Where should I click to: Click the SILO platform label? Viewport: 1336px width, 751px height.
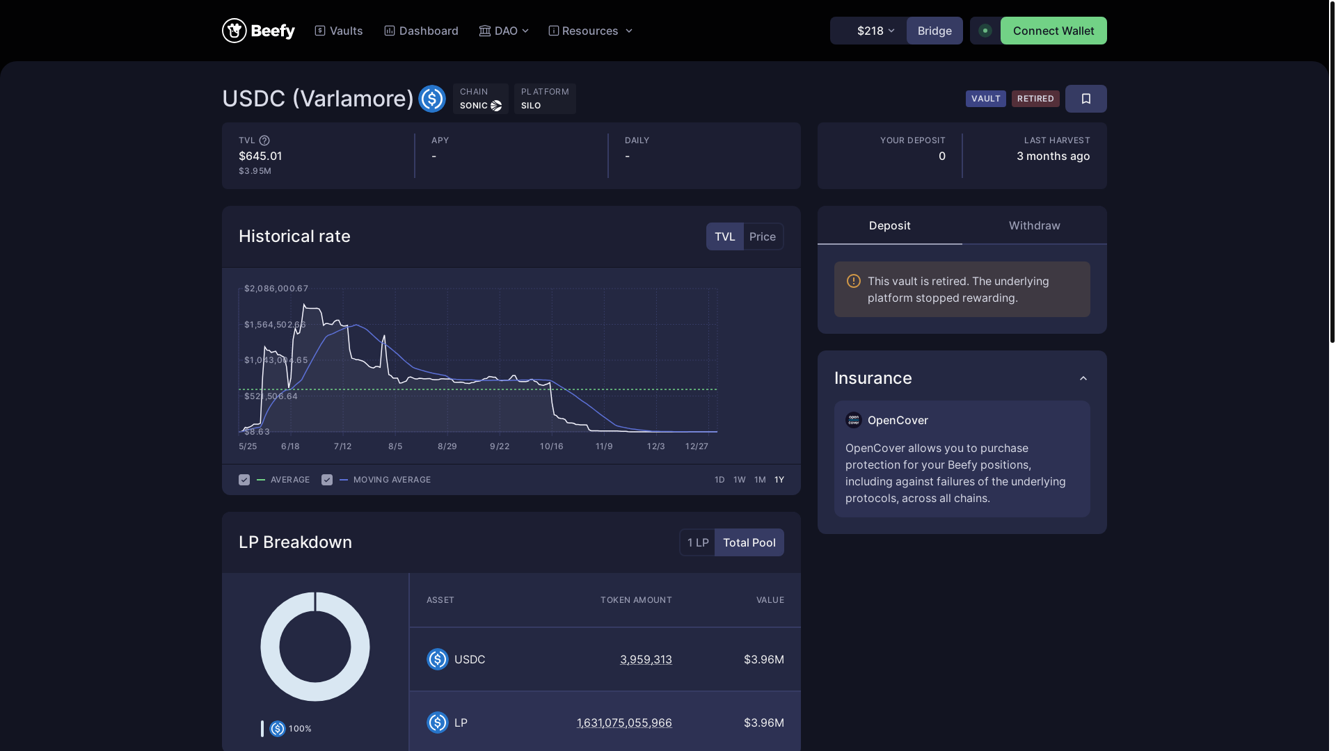point(531,106)
